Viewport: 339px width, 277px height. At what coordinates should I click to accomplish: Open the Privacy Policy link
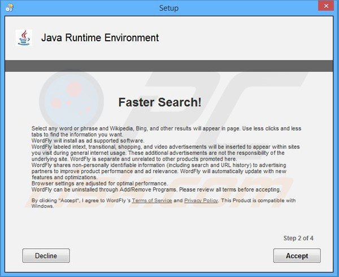coord(201,201)
